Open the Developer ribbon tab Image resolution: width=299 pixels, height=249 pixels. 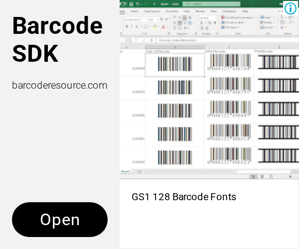pos(229,11)
